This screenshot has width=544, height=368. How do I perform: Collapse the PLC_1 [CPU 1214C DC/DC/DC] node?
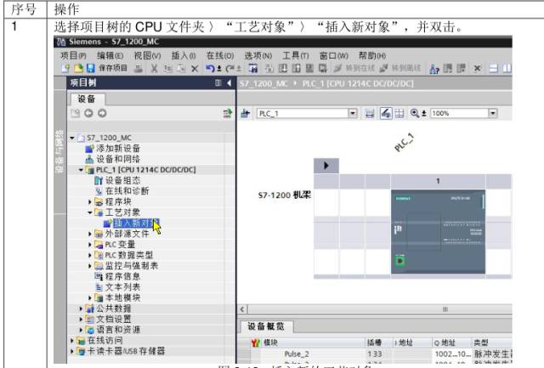tap(81, 170)
